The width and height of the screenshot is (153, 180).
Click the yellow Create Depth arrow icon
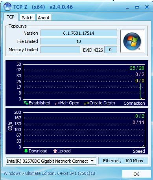[x=87, y=104]
